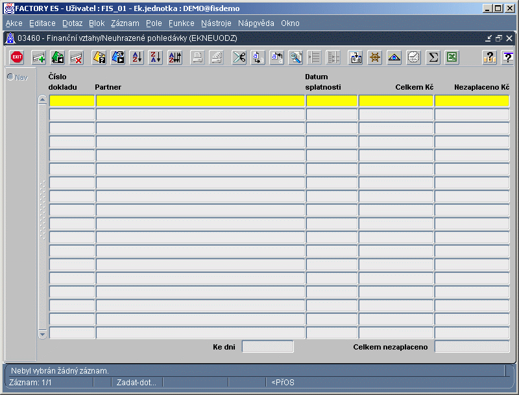Click the single printer icon
The image size is (519, 395).
tap(198, 57)
